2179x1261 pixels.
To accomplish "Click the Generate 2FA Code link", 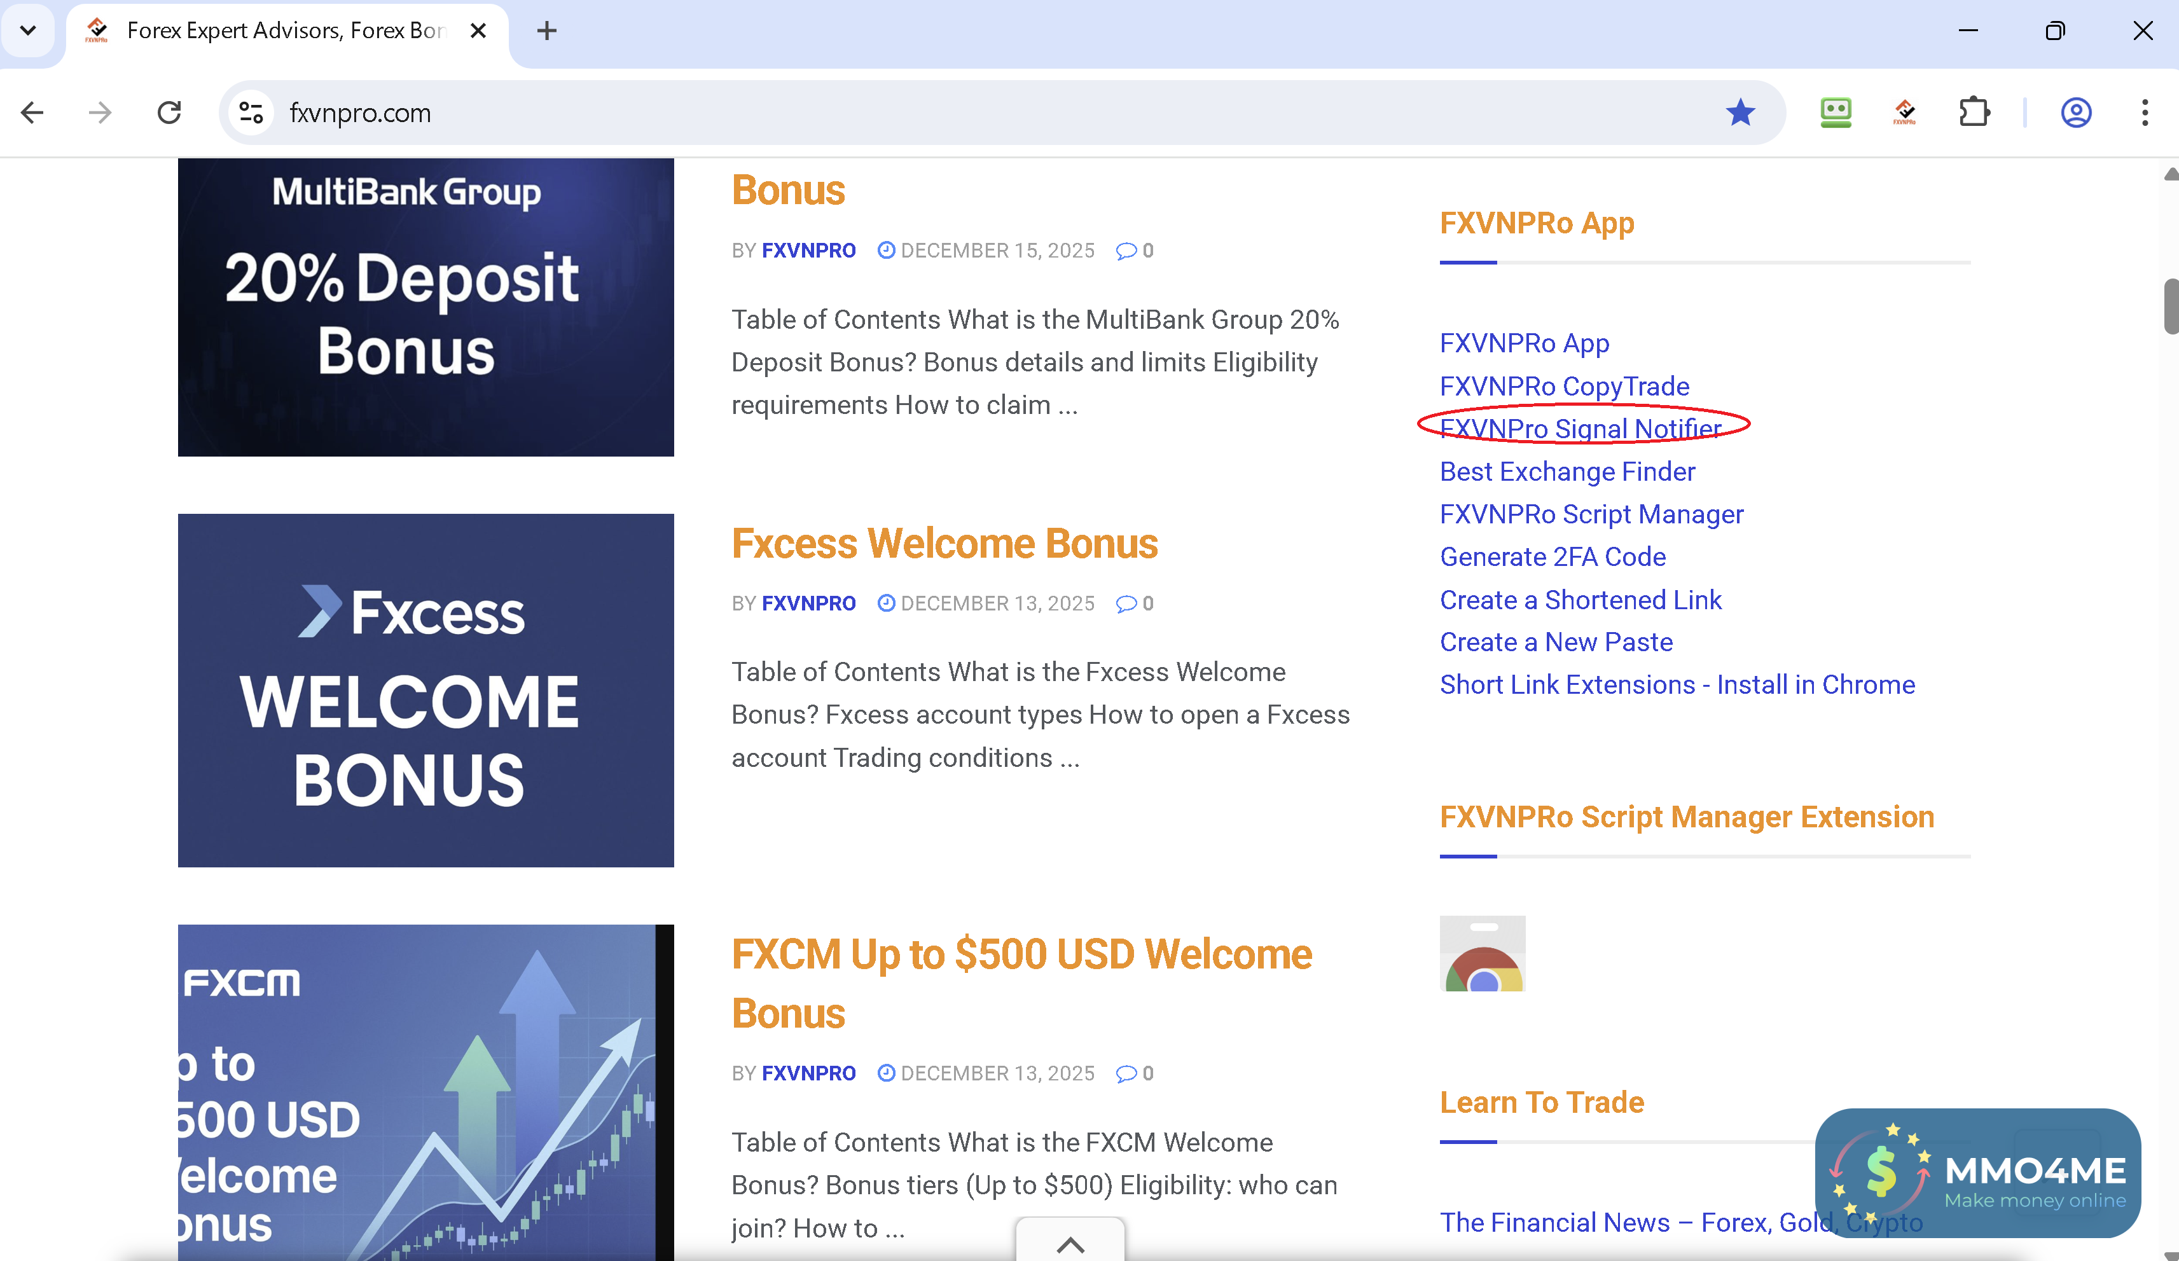I will pyautogui.click(x=1552, y=556).
